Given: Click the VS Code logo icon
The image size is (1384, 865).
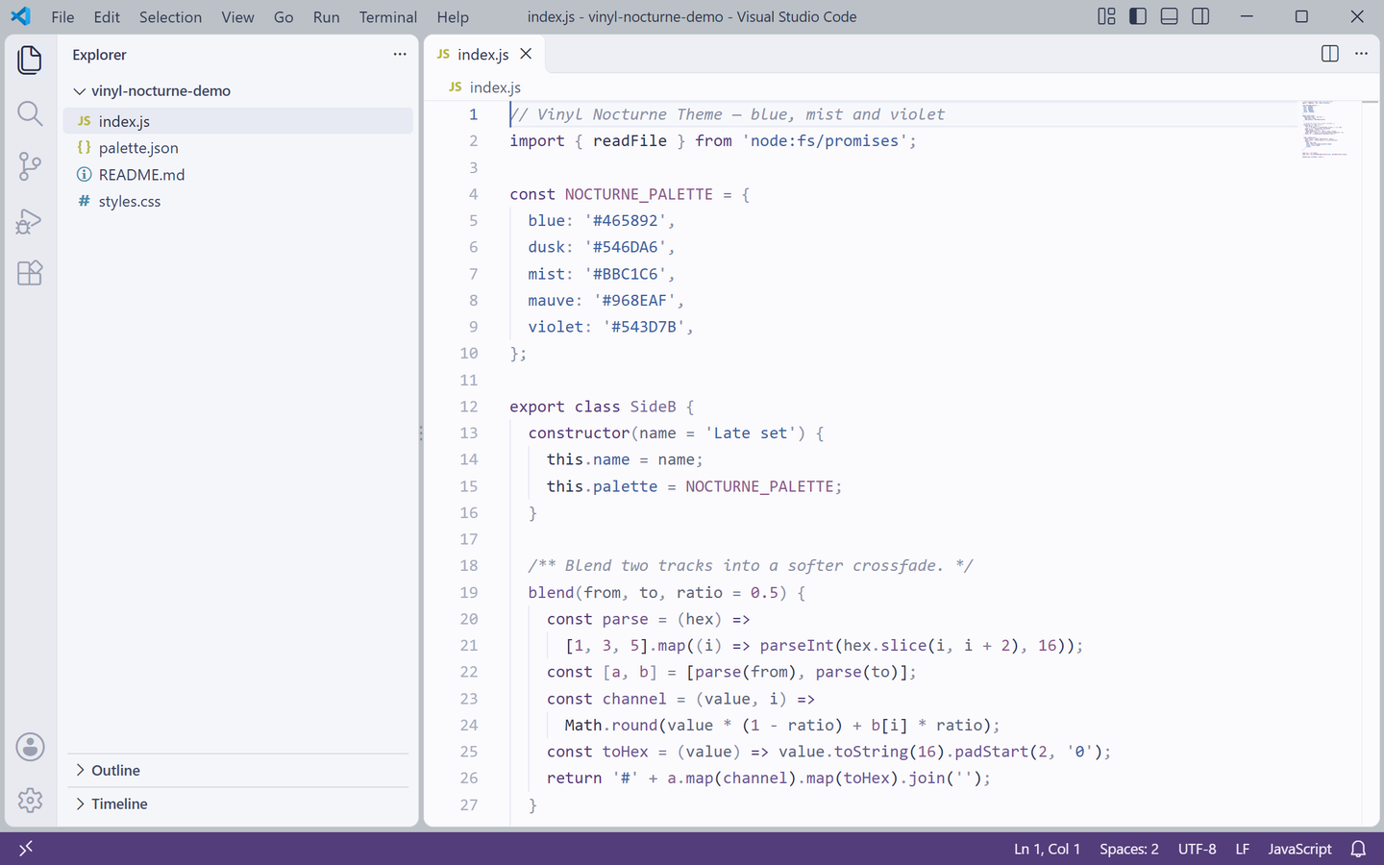Looking at the screenshot, I should (20, 16).
